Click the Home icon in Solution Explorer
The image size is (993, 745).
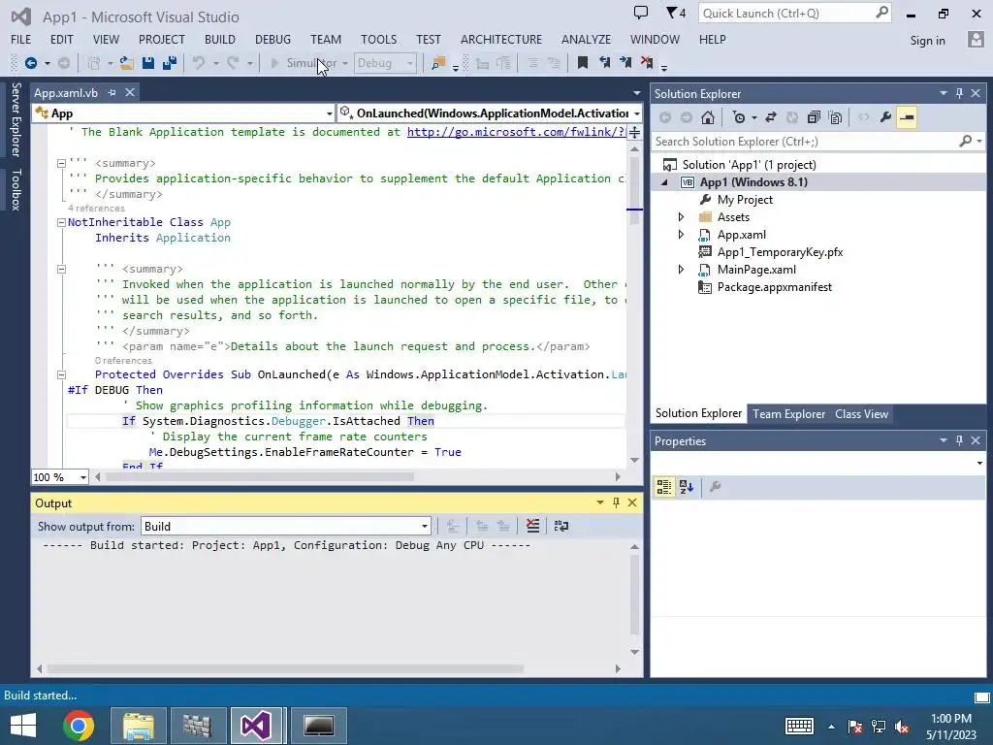pos(707,117)
